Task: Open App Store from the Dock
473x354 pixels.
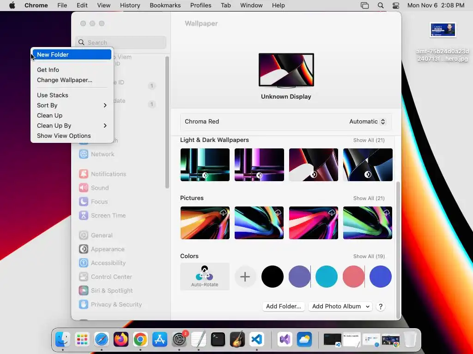Action: [159, 339]
